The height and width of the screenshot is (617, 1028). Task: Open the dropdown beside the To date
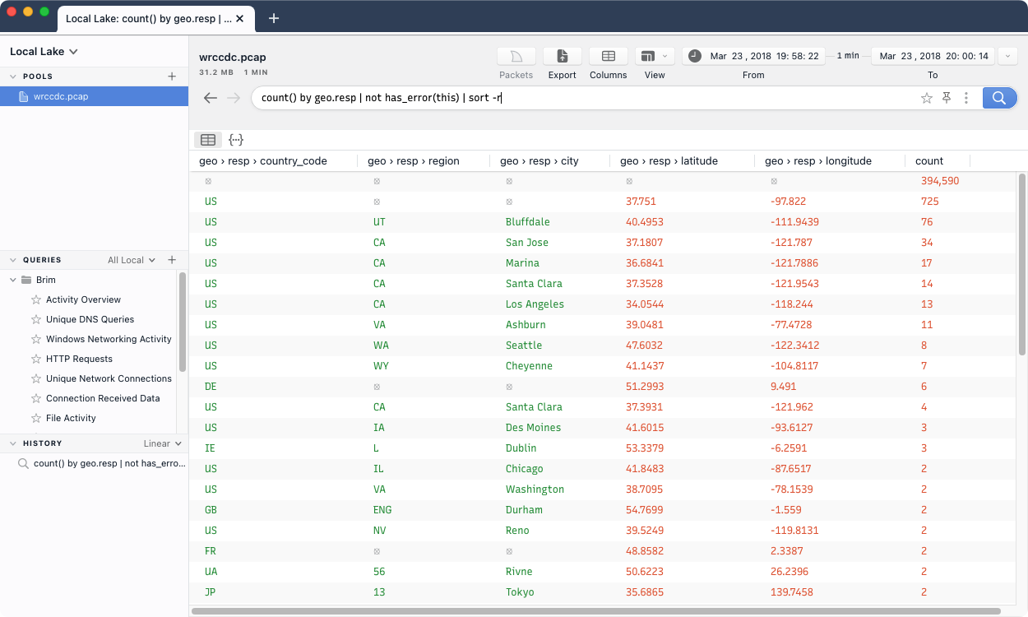[1007, 55]
